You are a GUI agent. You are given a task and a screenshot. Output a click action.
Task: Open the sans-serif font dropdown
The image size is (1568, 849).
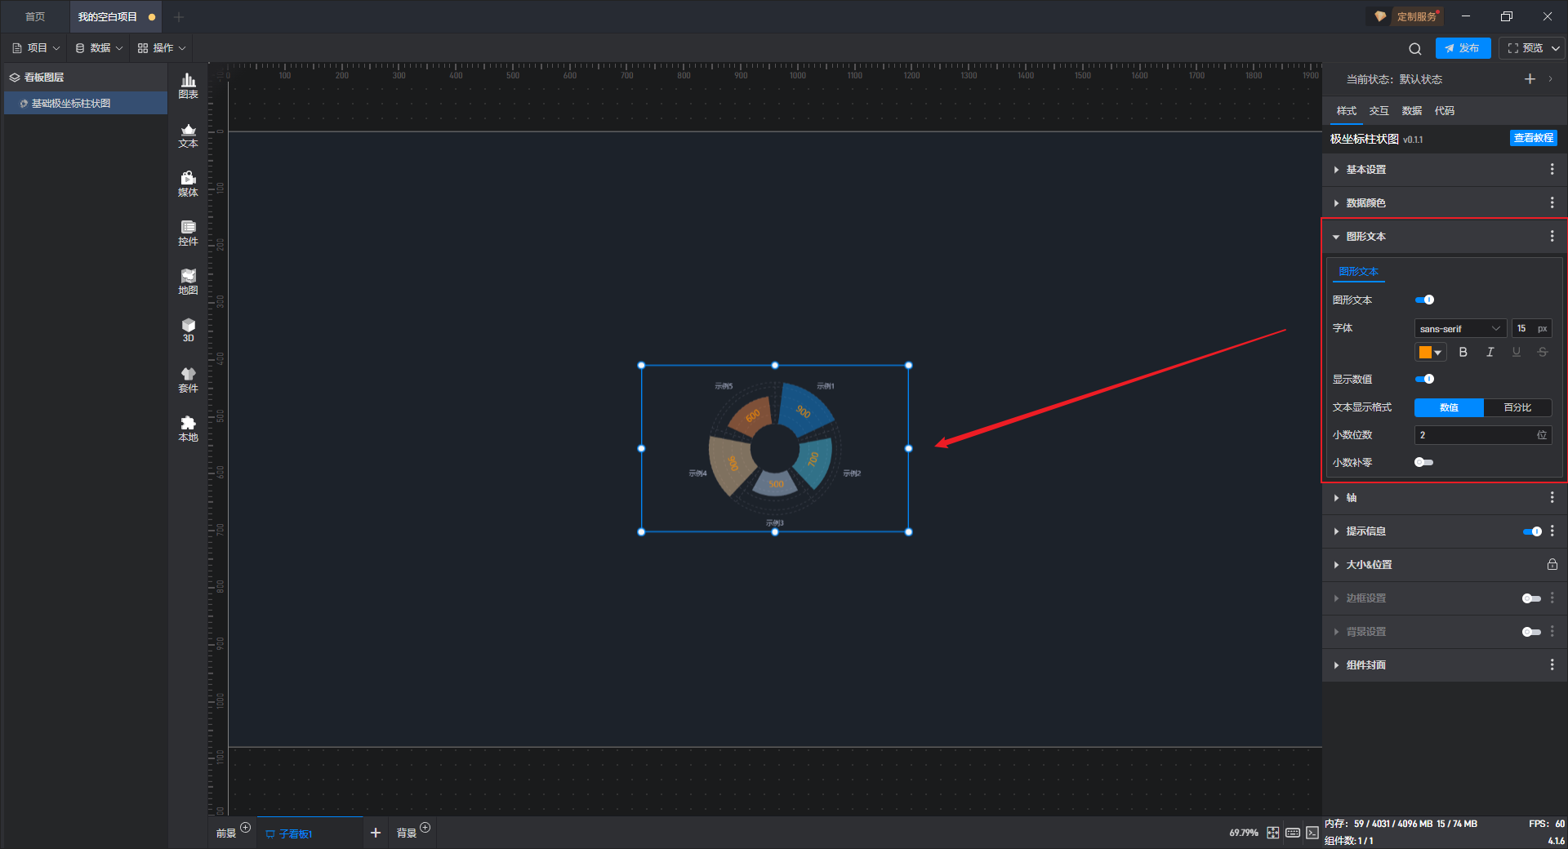point(1460,328)
